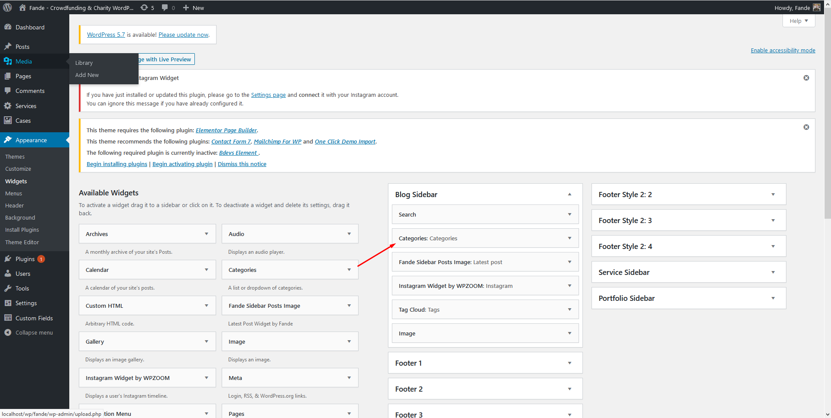
Task: Click the plus New icon in admin bar
Action: 186,7
